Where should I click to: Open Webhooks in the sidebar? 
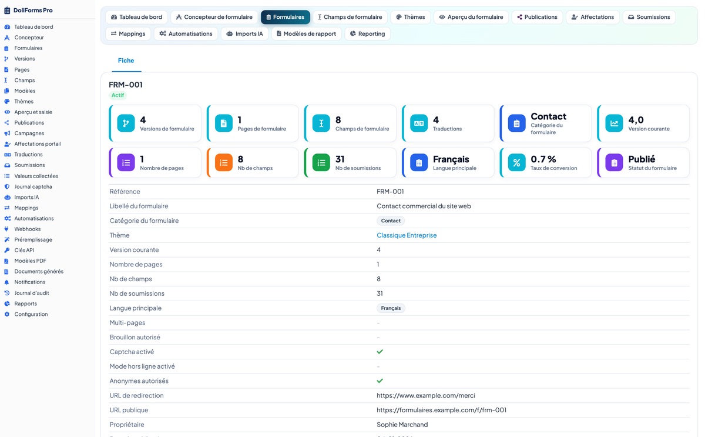[28, 229]
